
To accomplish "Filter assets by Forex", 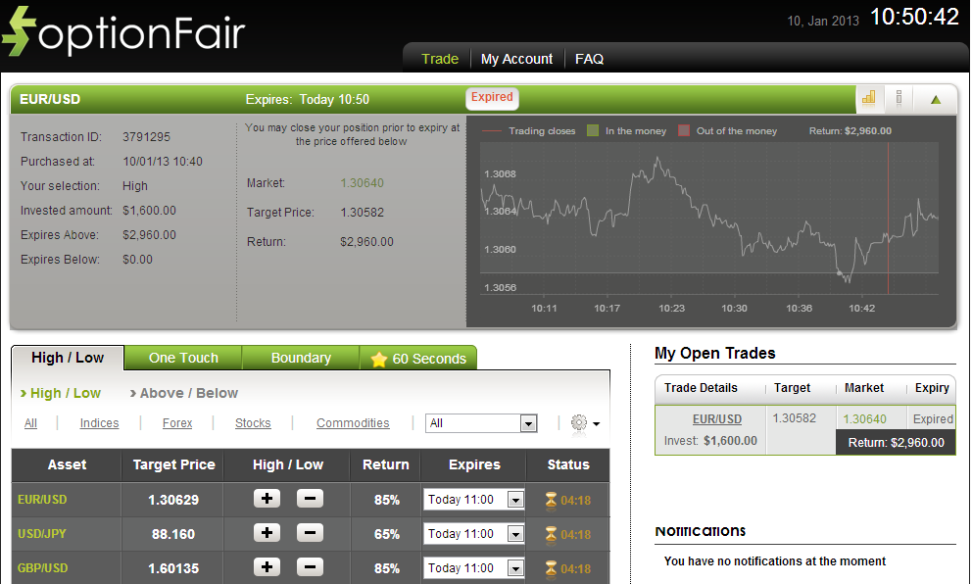I will 177,423.
